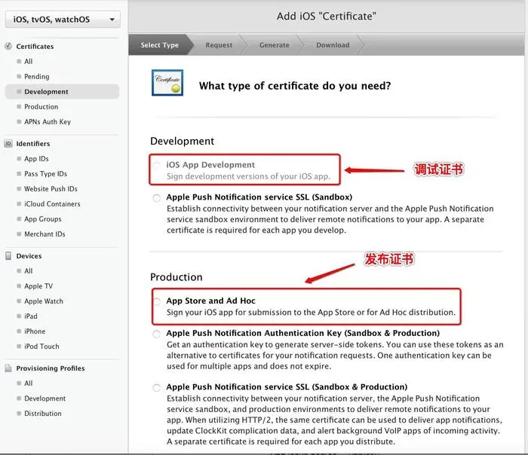Screen dimensions: 528x455
Task: Click the Production section heading in main pane
Action: coord(176,277)
